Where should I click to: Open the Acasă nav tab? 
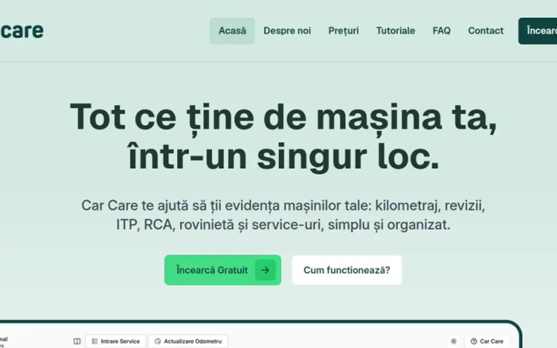(232, 31)
